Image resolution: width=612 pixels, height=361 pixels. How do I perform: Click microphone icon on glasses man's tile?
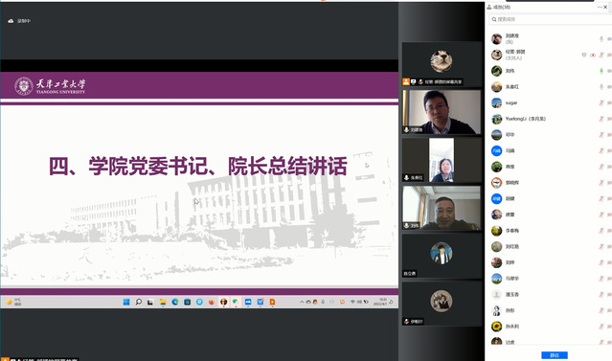406,129
